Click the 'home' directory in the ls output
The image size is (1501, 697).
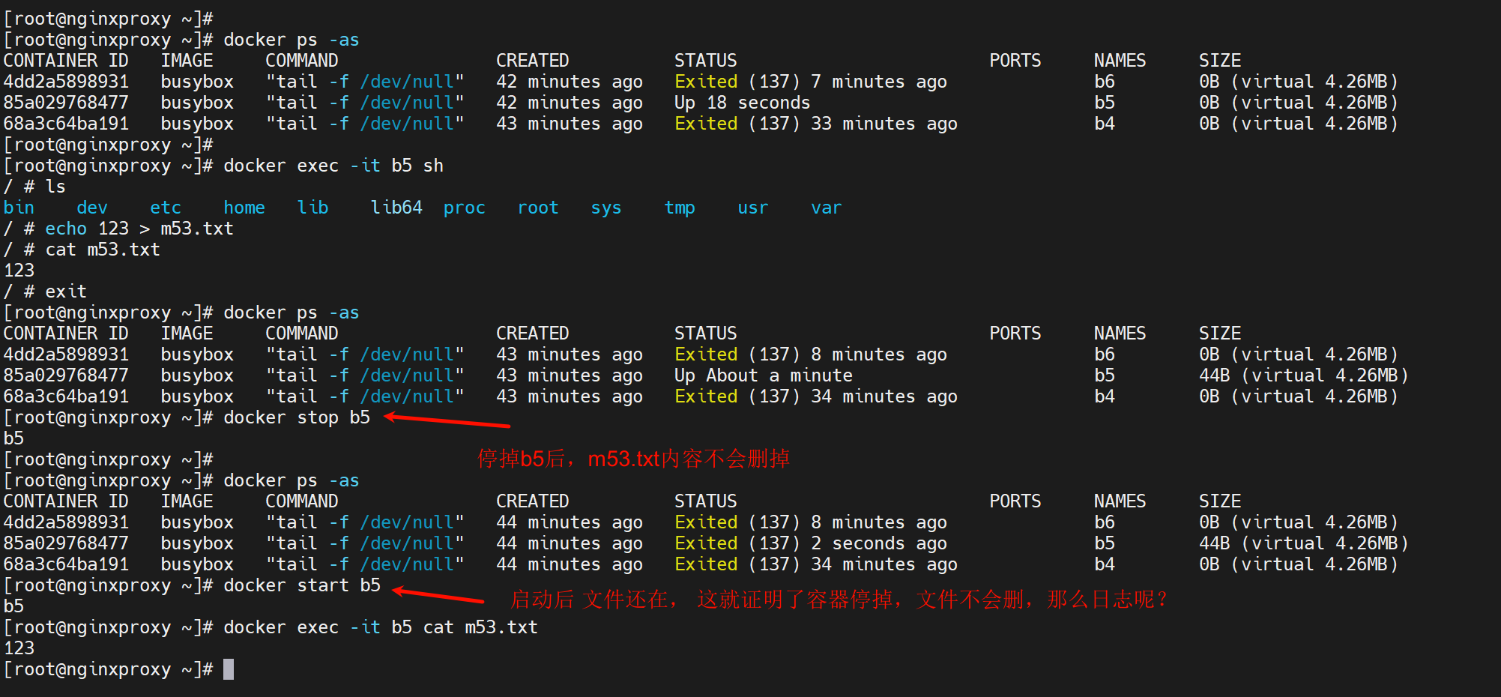[244, 208]
